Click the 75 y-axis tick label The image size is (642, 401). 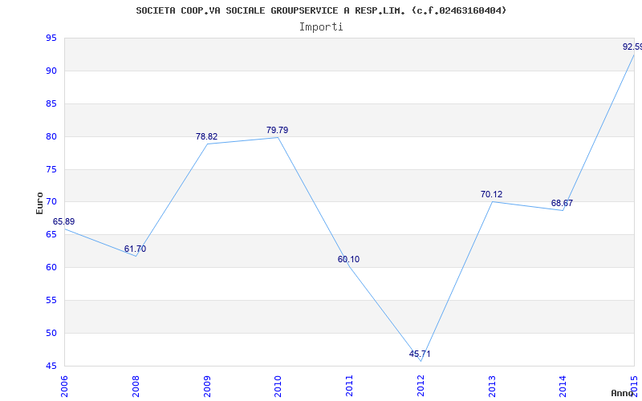coord(51,169)
